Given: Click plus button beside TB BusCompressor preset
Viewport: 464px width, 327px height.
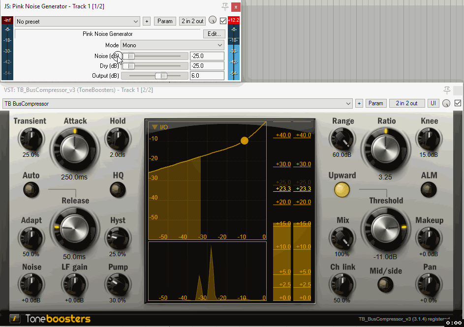Looking at the screenshot, I should point(359,103).
